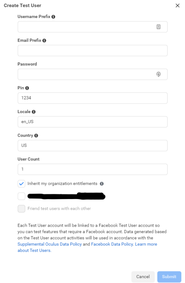185x283 pixels.
Task: Click the Submit button
Action: click(169, 277)
